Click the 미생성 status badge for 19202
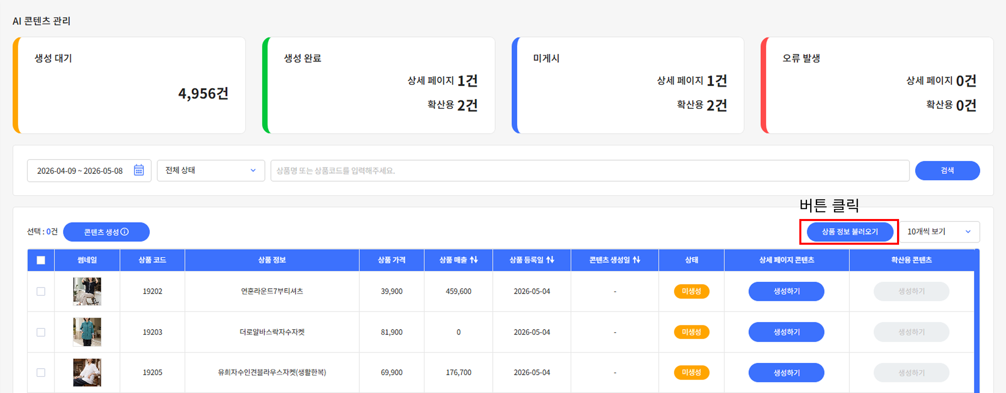Image resolution: width=1006 pixels, height=393 pixels. click(x=692, y=291)
